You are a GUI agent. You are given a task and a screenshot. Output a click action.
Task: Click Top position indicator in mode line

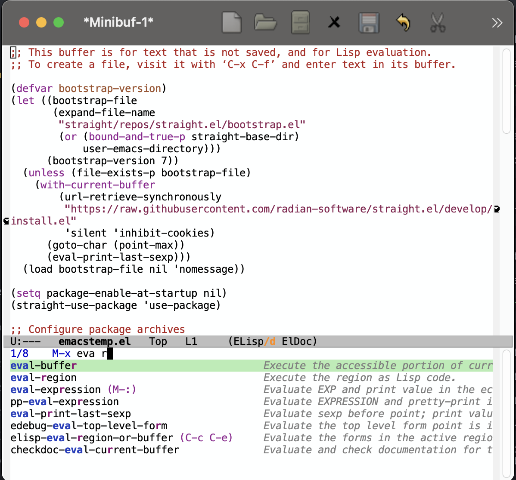158,342
